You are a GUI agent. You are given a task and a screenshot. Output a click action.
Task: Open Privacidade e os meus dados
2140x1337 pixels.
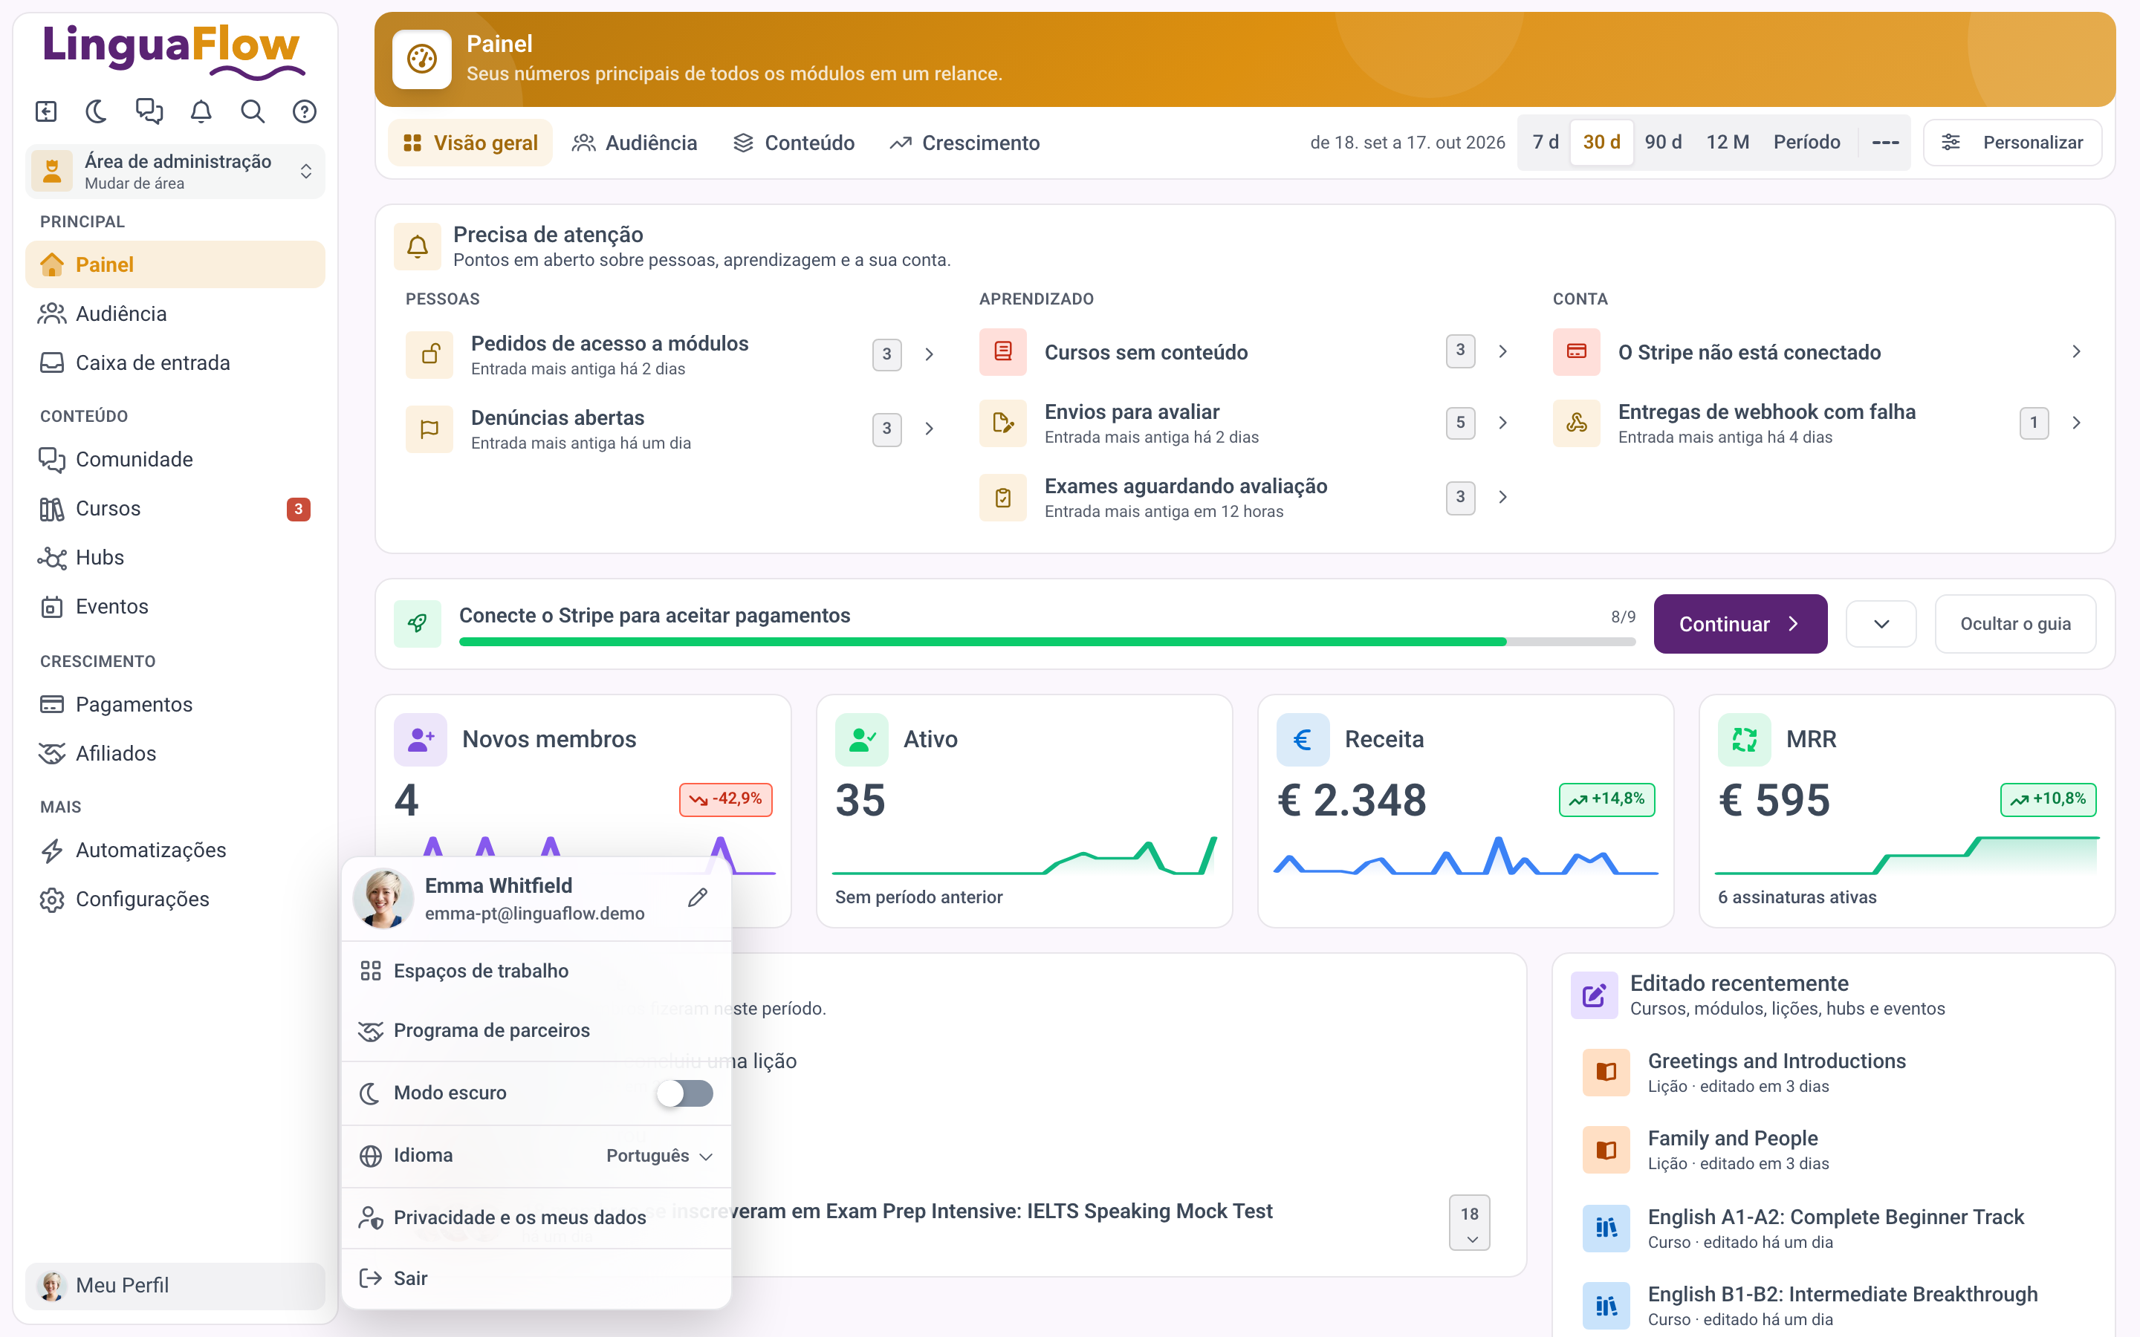pos(536,1217)
